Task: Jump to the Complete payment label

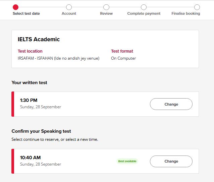Action: coord(144,14)
